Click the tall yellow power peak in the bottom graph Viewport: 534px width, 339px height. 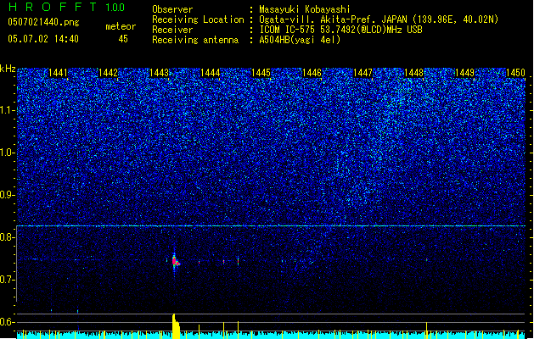(x=176, y=326)
